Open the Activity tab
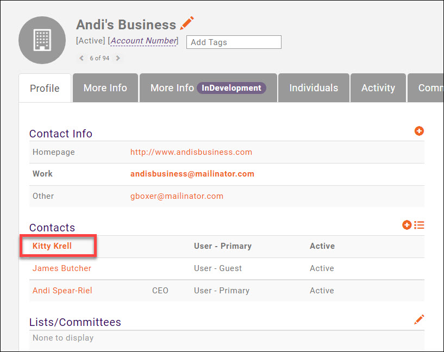 point(378,87)
